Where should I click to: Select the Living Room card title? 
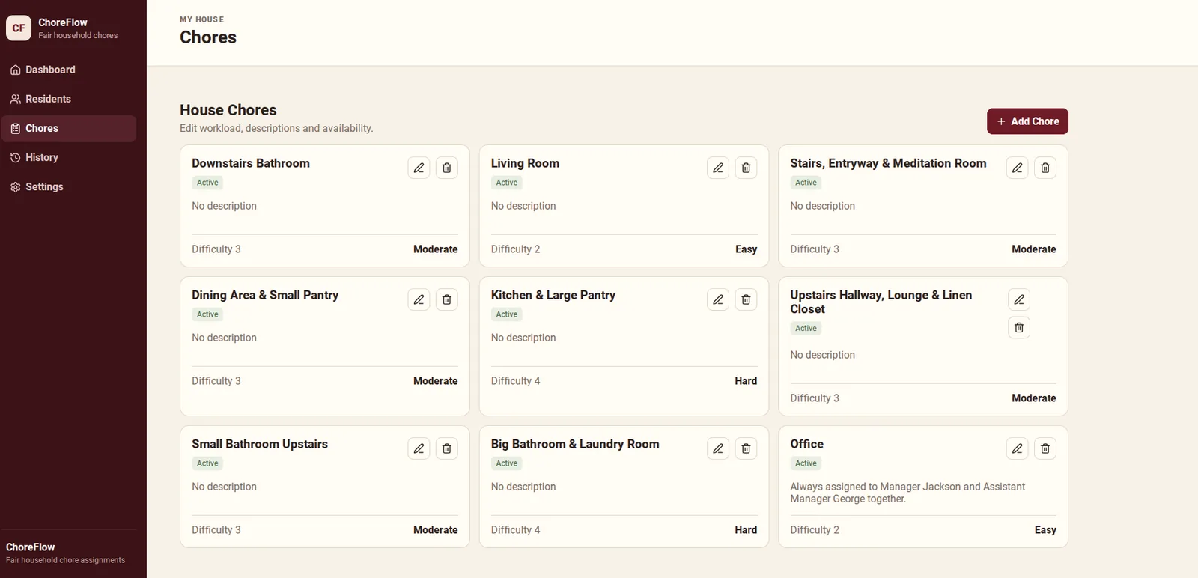pyautogui.click(x=525, y=163)
